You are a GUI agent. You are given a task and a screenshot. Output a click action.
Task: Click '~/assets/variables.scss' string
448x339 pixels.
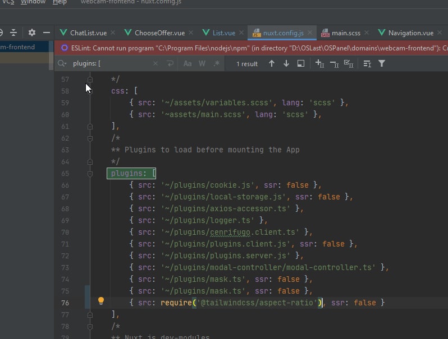pos(216,103)
